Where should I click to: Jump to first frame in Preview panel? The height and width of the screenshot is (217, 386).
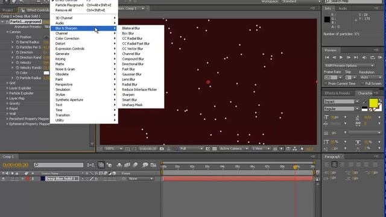[327, 57]
